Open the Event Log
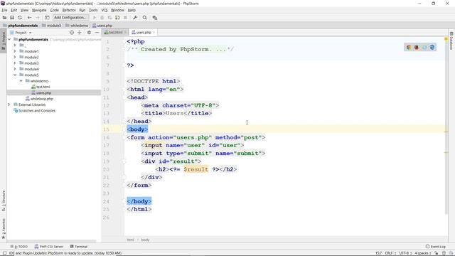Image resolution: width=455 pixels, height=256 pixels. point(436,247)
